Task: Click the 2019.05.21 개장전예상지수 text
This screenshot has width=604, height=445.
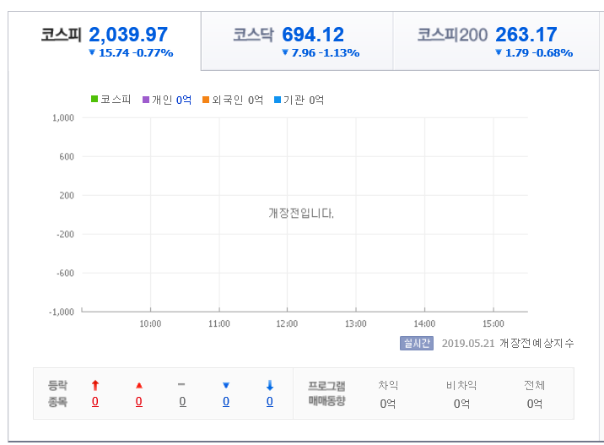Action: pos(508,343)
